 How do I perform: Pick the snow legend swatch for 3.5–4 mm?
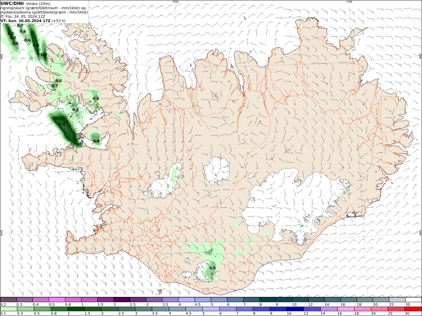[170, 300]
